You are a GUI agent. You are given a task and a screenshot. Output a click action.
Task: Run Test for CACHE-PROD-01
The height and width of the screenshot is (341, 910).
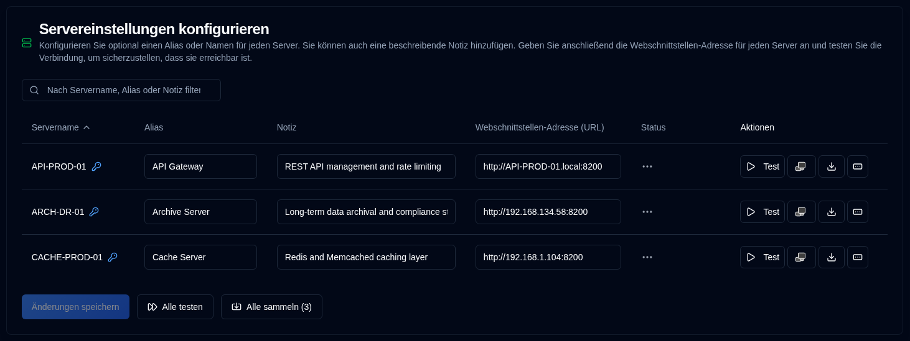[x=762, y=257]
